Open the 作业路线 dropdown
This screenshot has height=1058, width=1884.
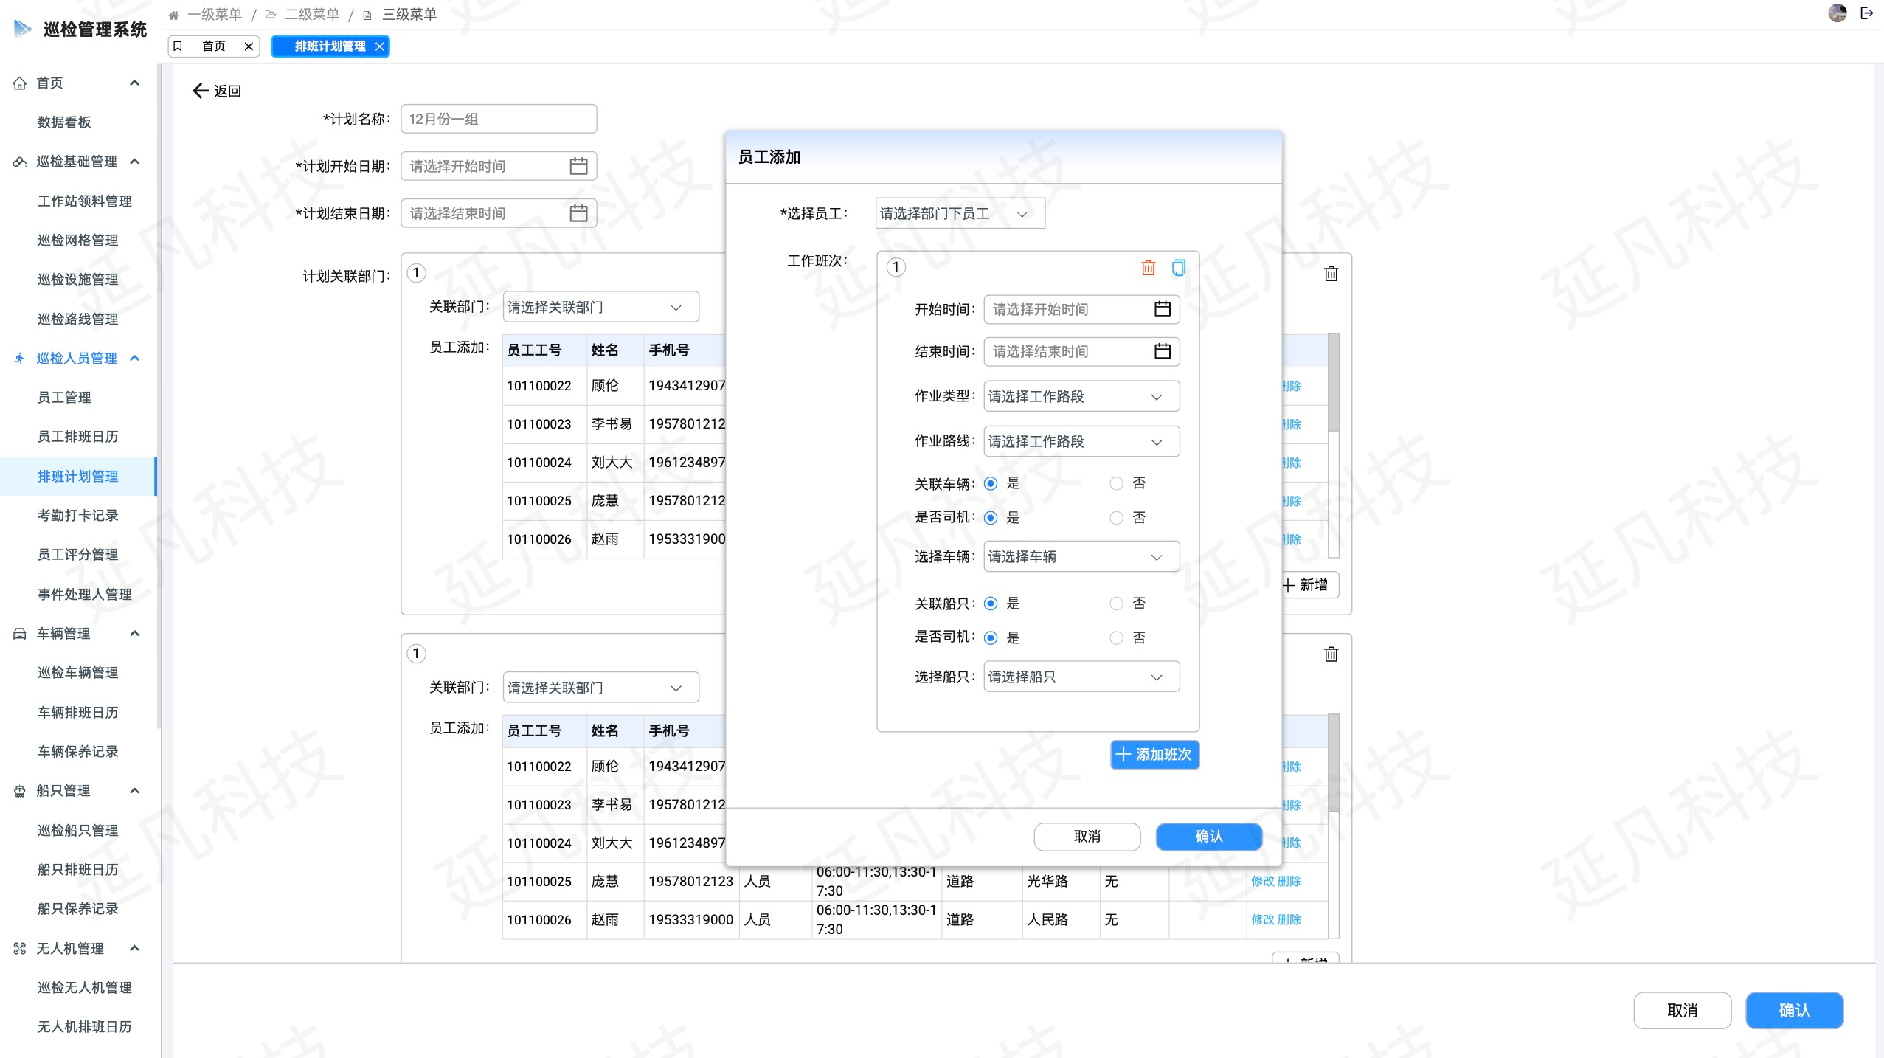(x=1081, y=441)
